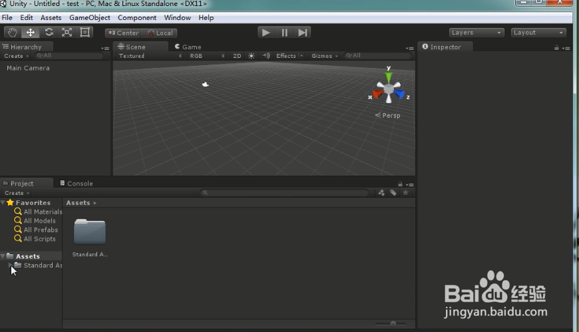Open the Textured draw mode dropdown
The height and width of the screenshot is (332, 579).
(150, 56)
